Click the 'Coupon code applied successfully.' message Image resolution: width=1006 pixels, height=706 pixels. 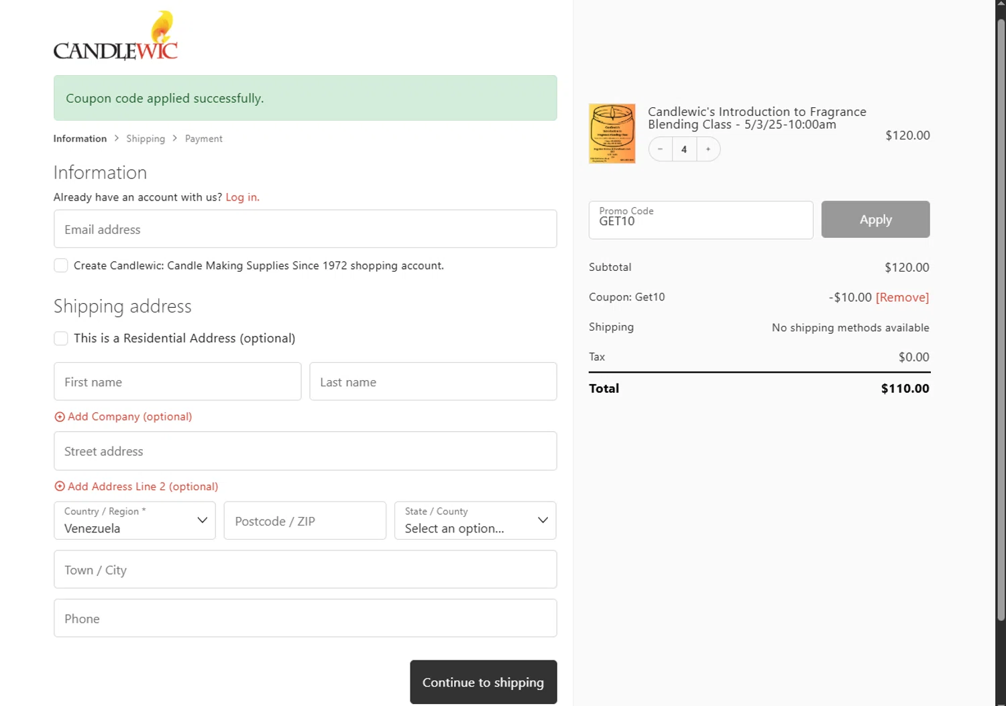click(164, 98)
